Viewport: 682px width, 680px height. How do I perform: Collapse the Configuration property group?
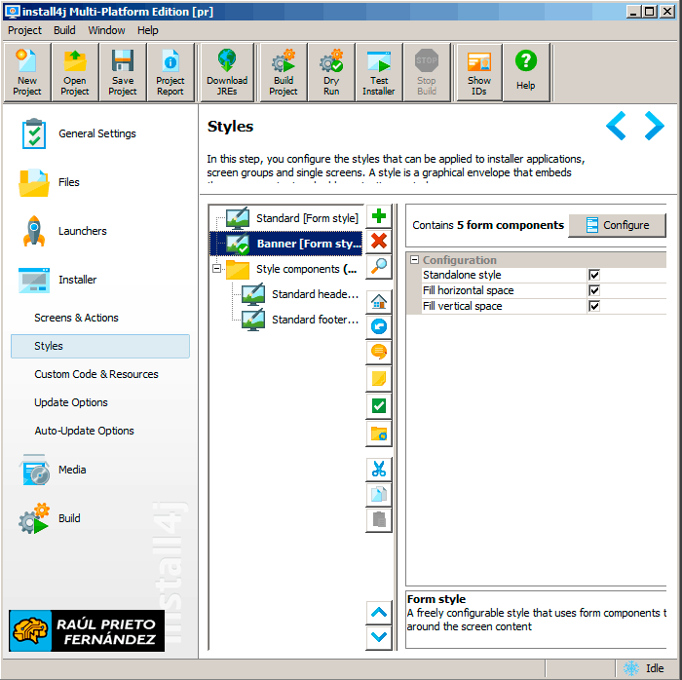pos(415,261)
